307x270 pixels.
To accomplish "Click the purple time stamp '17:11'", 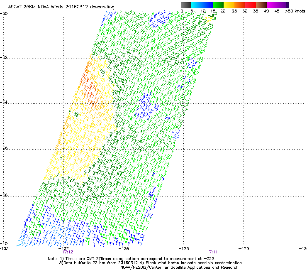I will coord(212,252).
